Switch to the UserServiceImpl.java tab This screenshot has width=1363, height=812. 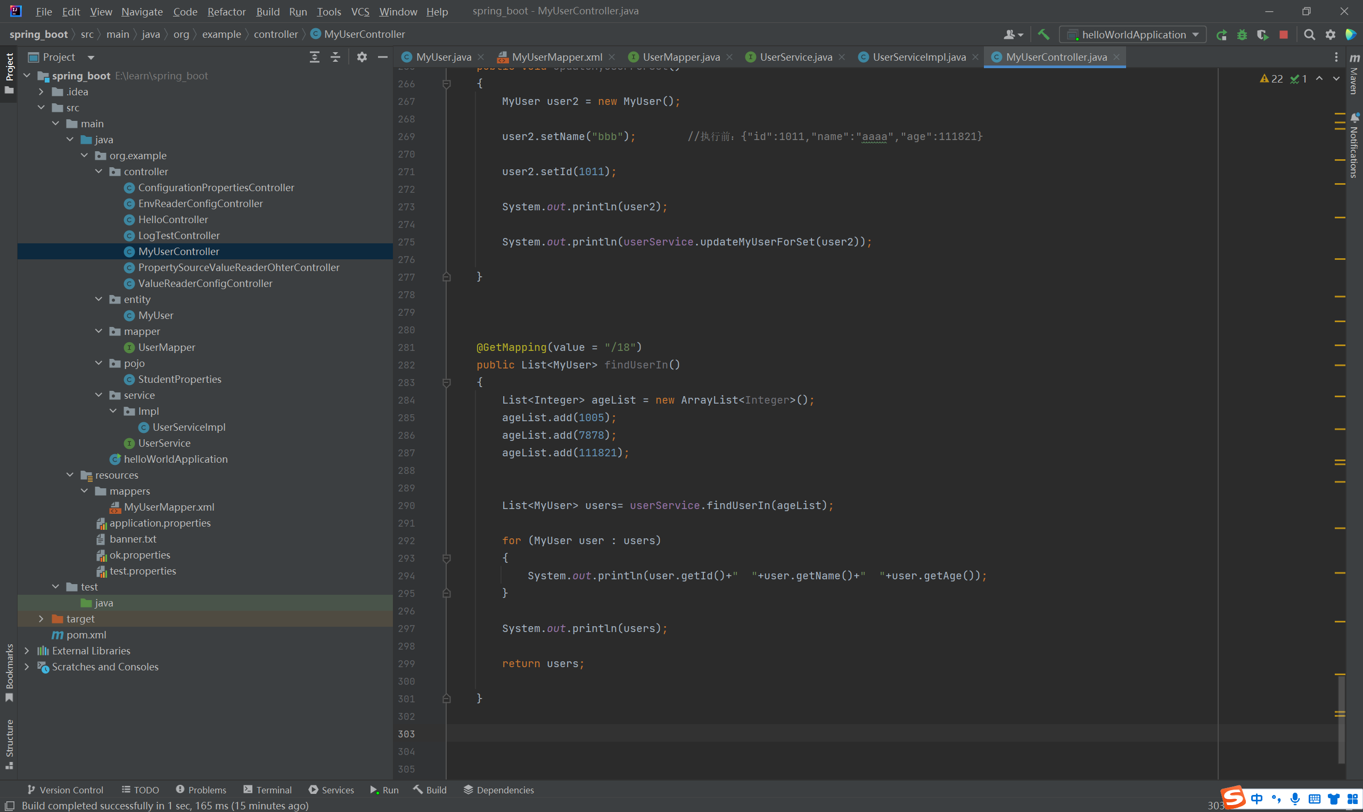click(918, 57)
